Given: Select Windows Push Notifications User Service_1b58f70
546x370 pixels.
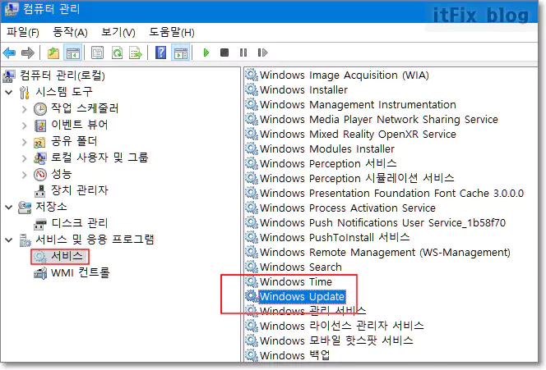Looking at the screenshot, I should coord(382,222).
